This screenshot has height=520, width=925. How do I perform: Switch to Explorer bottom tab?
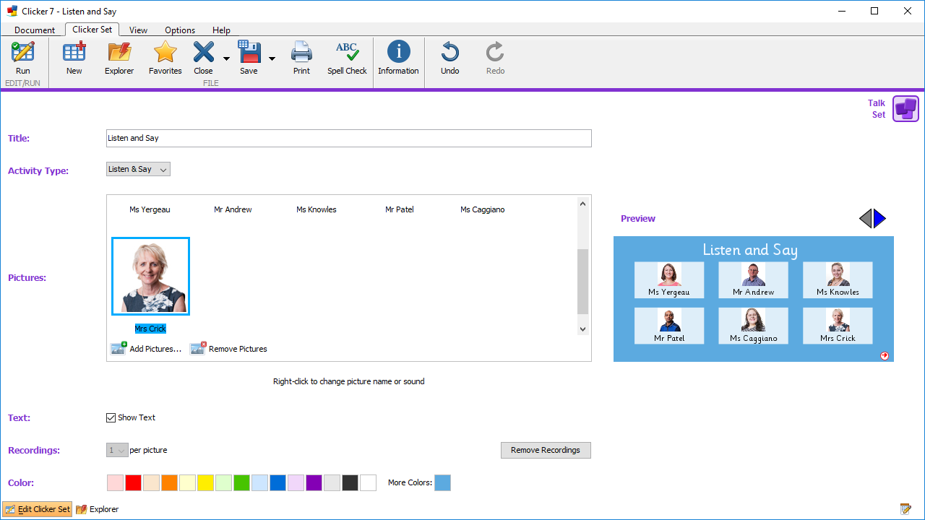98,509
